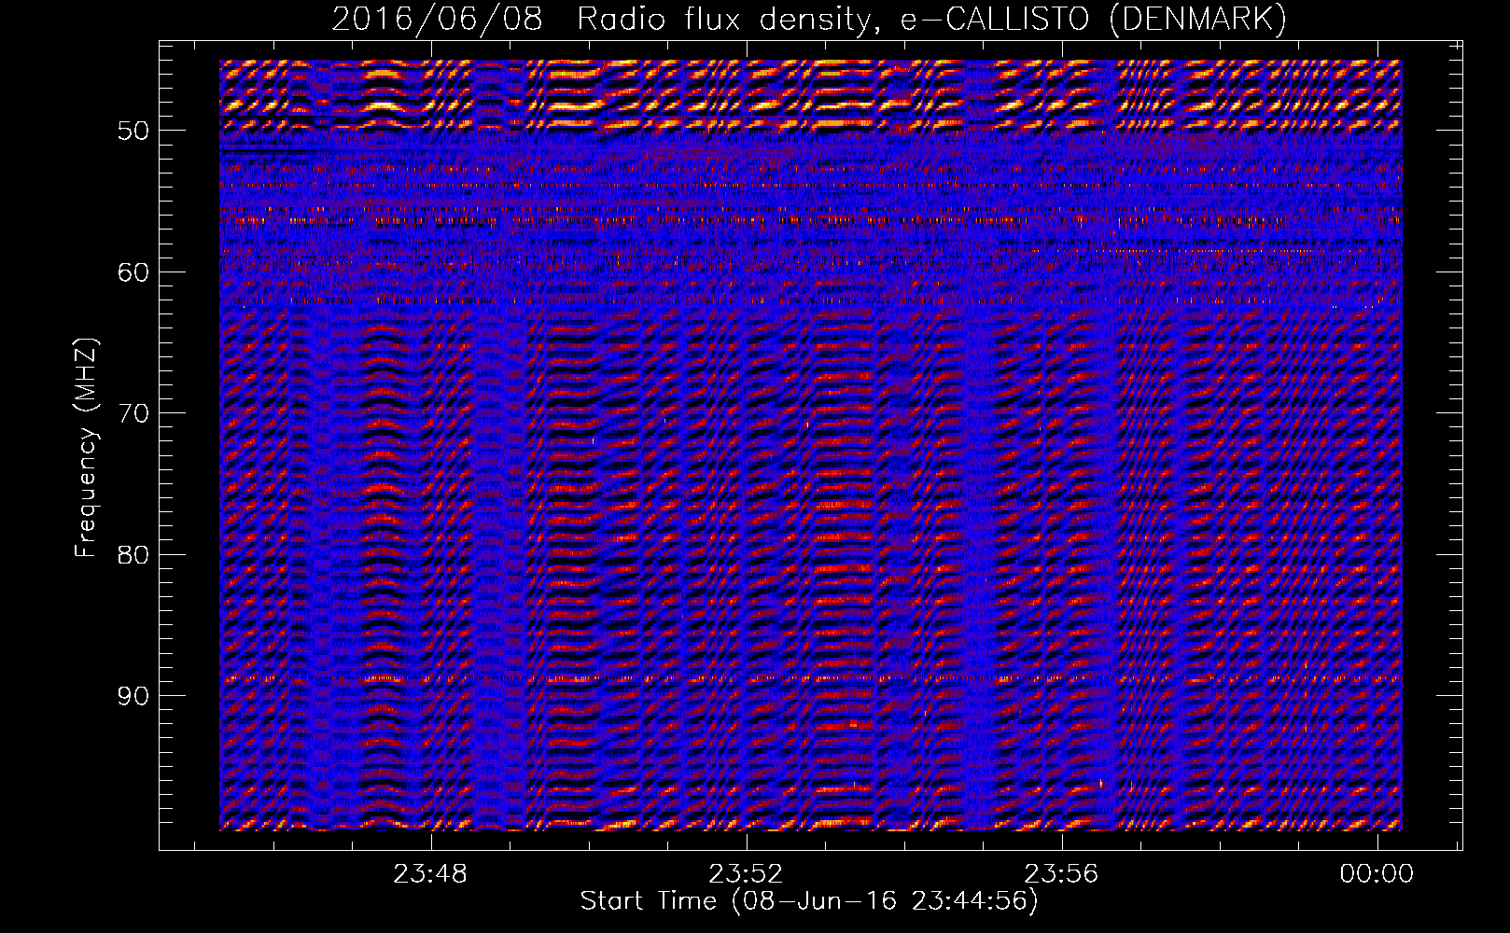Click the 'Frequency (MHZ)' axis label
The image size is (1510, 933).
(86, 449)
